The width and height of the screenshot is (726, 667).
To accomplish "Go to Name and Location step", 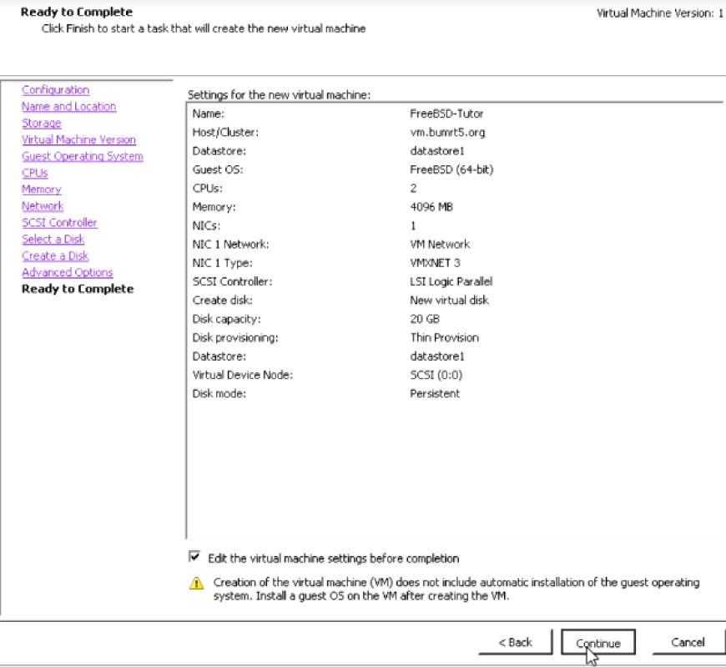I will (69, 107).
